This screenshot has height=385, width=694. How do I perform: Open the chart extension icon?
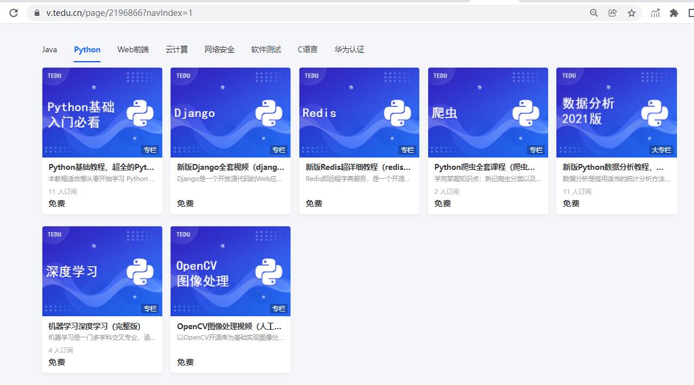point(655,13)
